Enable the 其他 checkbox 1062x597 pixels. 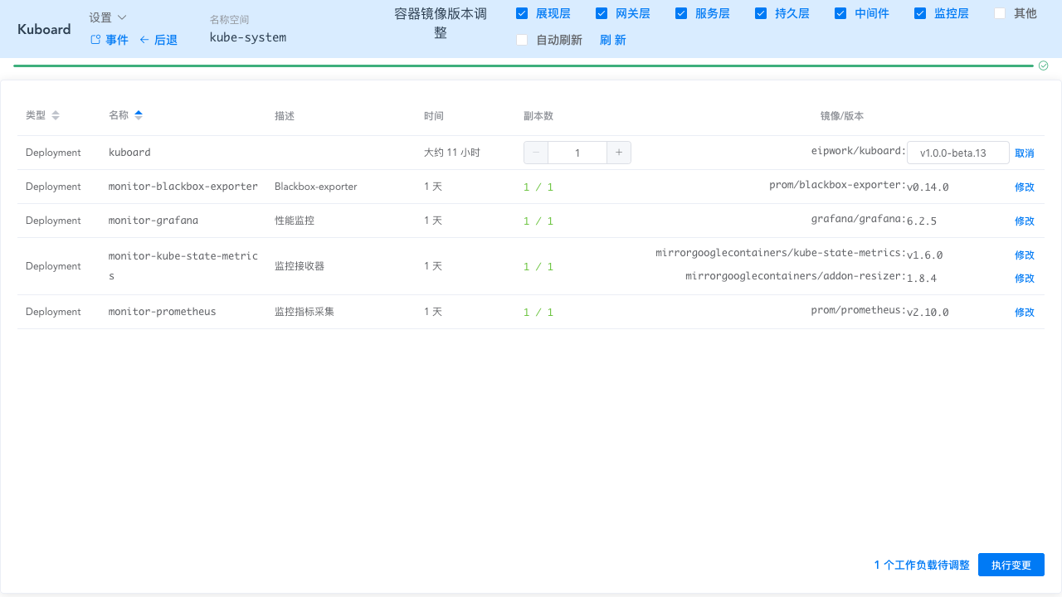point(1000,13)
